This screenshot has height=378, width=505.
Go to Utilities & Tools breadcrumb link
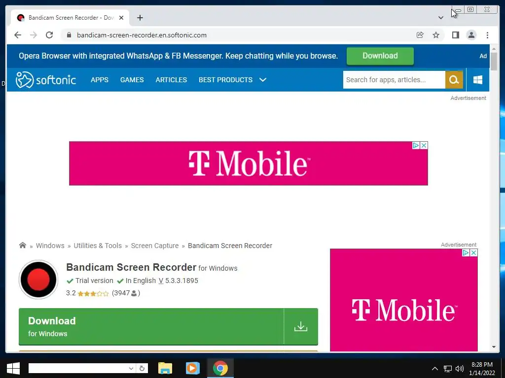98,246
